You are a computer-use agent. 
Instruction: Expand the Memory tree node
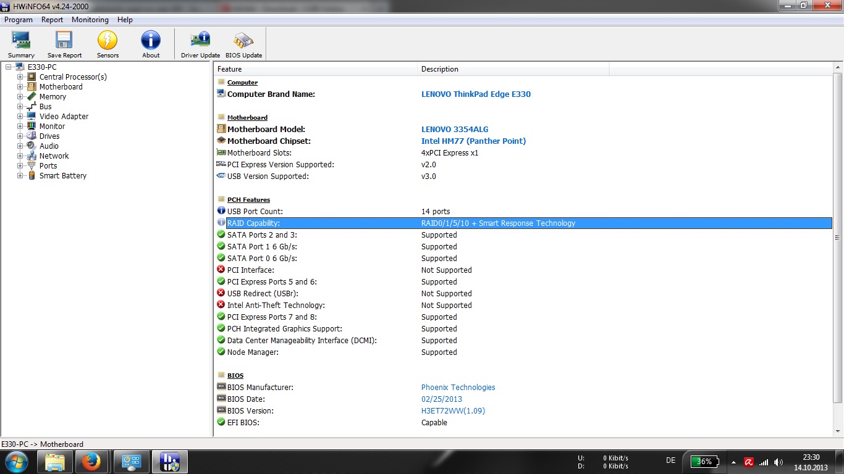tap(20, 96)
